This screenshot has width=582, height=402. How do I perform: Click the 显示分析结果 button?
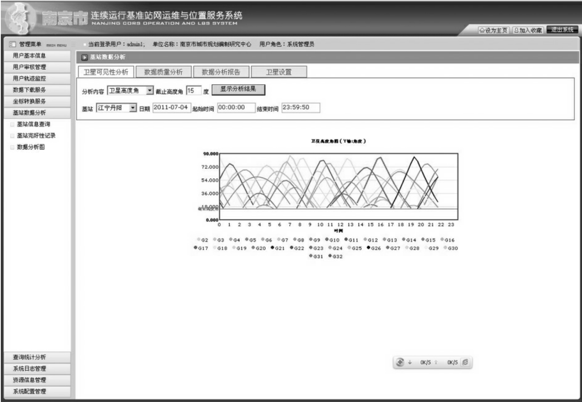tap(238, 89)
